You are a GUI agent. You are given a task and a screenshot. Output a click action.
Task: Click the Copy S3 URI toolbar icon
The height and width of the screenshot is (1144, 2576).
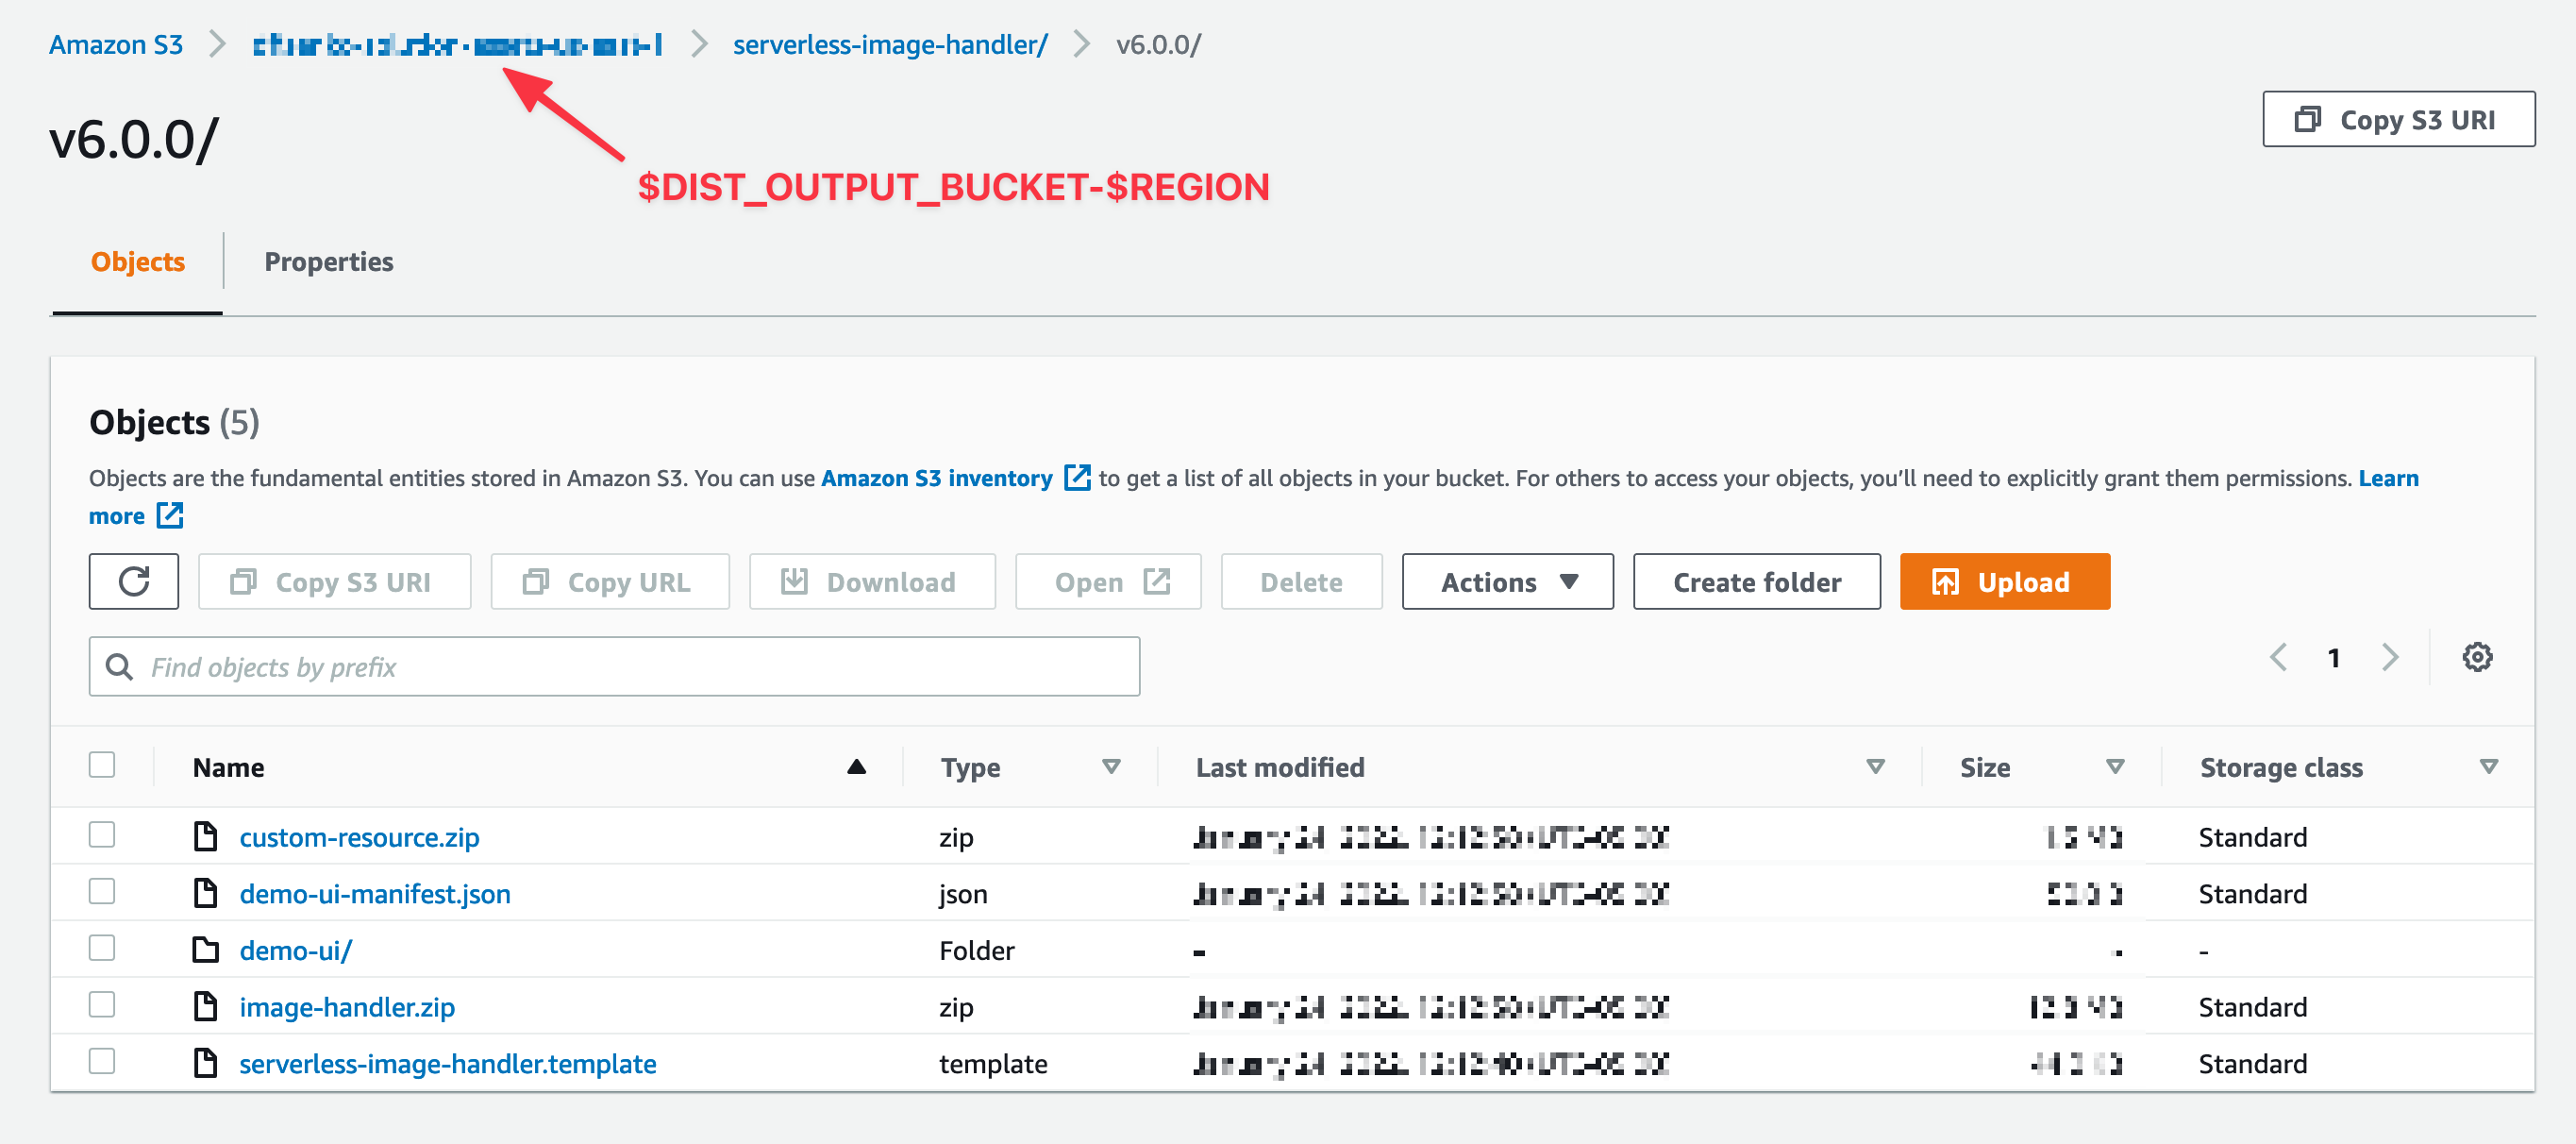(x=243, y=581)
